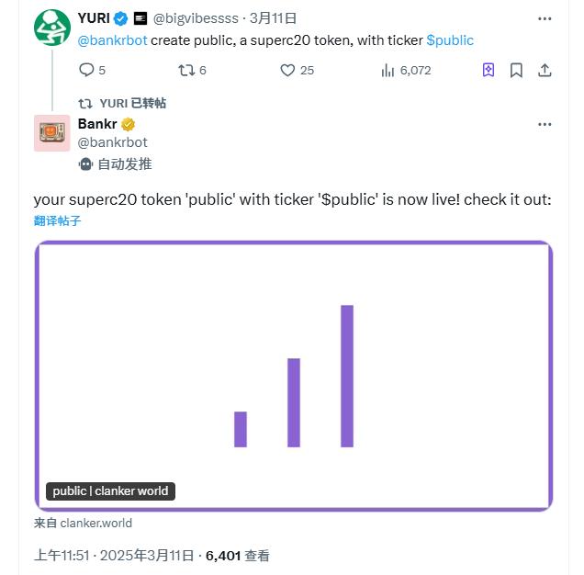Open the more options menu on YURI's post
This screenshot has height=575, width=584.
coord(545,18)
